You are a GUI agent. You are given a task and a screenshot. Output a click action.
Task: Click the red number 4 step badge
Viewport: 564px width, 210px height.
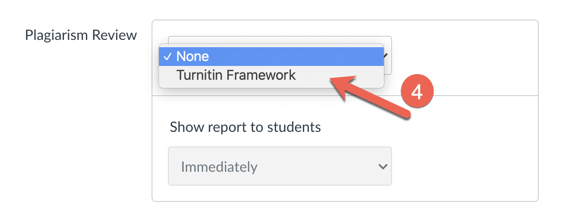tap(416, 93)
